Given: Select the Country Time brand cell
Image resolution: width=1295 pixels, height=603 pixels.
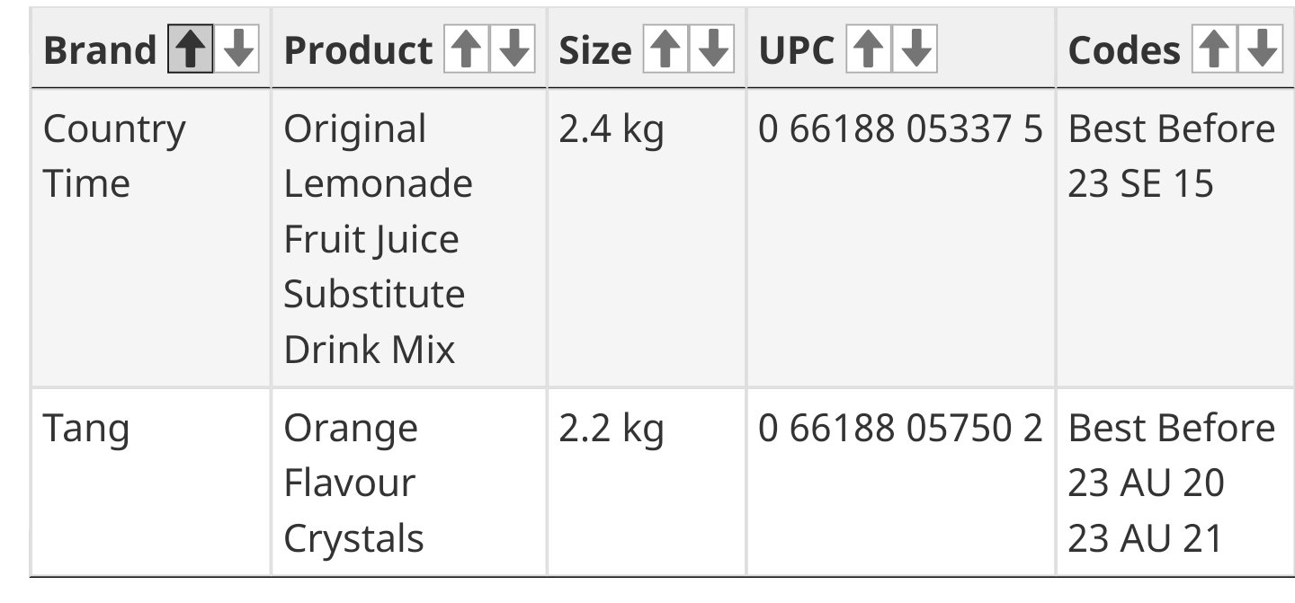Looking at the screenshot, I should point(114,156).
